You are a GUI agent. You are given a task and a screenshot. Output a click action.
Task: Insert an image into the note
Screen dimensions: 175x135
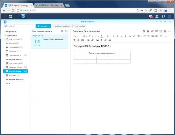click(x=97, y=40)
